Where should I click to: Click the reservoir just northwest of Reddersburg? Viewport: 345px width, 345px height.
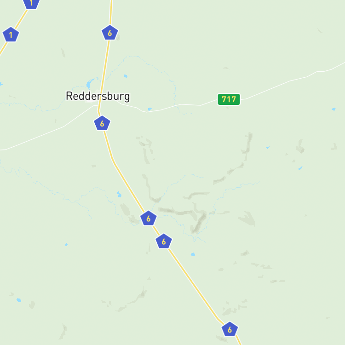(88, 85)
